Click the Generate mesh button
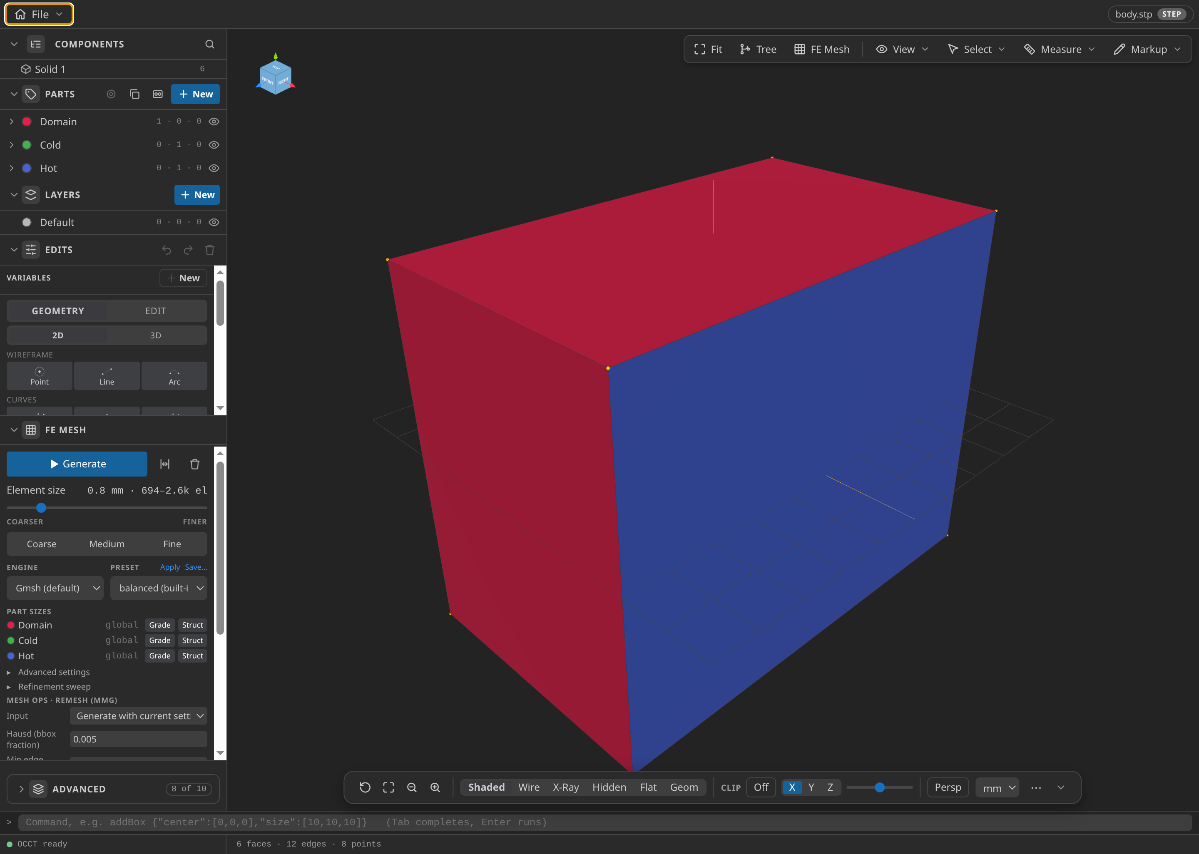This screenshot has height=854, width=1199. (x=77, y=464)
